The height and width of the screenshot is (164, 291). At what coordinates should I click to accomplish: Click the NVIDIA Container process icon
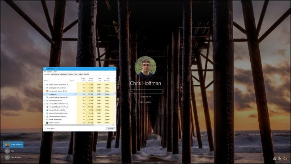[x=47, y=123]
